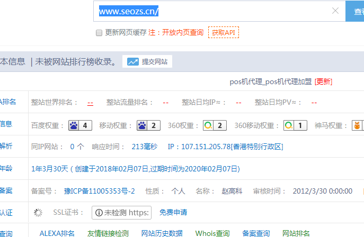Screen dimensions: 364x237
Task: Click the 整站世界排名 dashed value
Action: (x=90, y=103)
